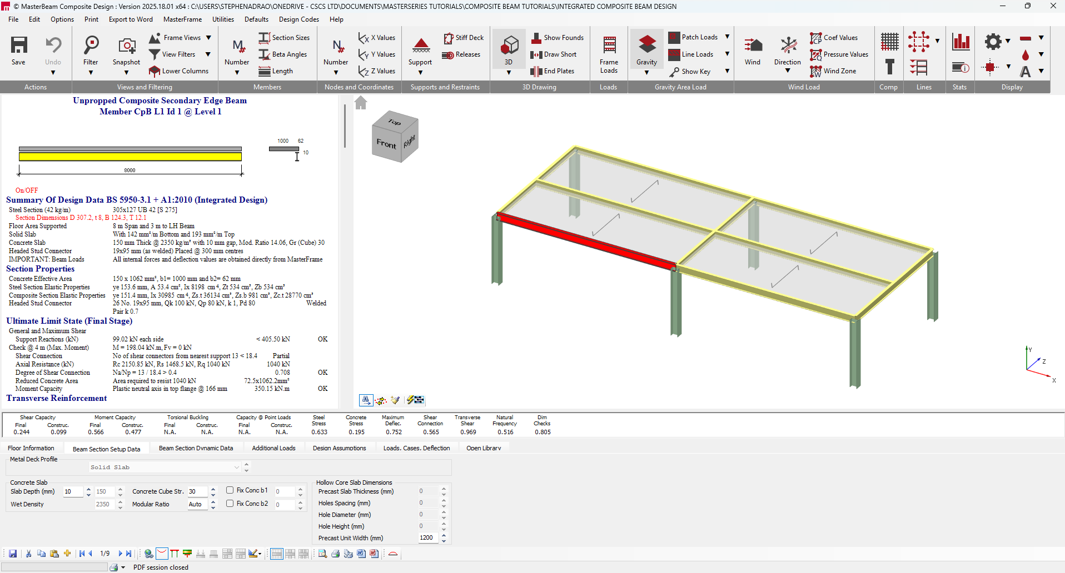Screen dimensions: 1065x573
Task: Open the Metal Deck Profile combo box
Action: 165,468
